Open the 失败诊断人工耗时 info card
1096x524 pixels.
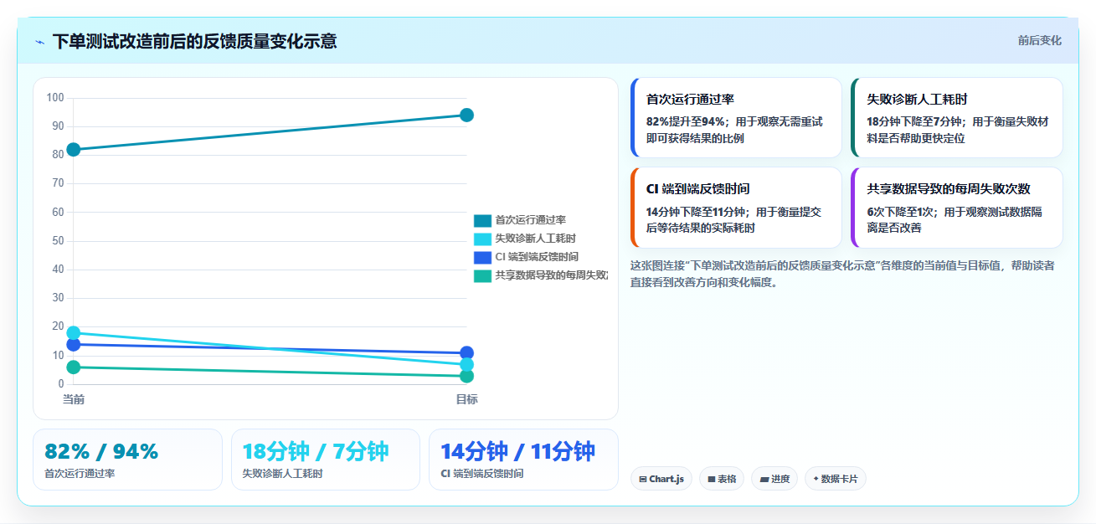click(957, 117)
